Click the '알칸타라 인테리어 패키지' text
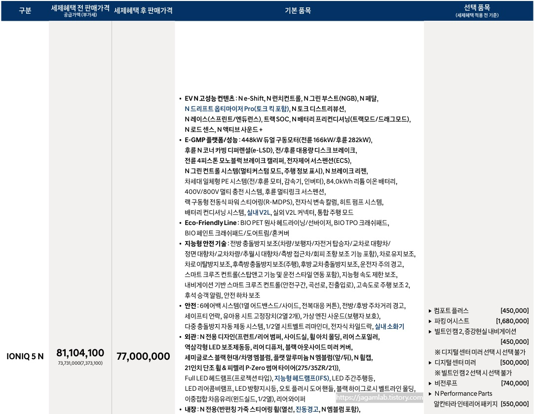 (465, 404)
